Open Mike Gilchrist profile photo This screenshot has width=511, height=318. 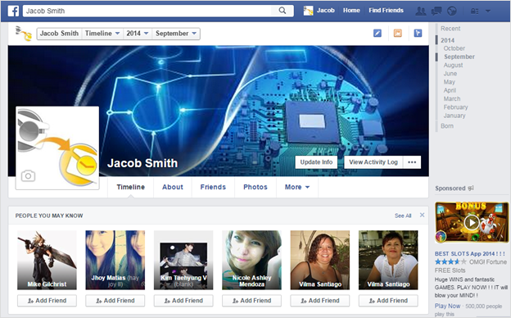(47, 260)
